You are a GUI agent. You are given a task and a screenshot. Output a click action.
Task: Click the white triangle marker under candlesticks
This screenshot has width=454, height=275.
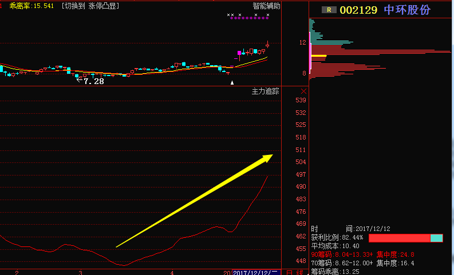[x=232, y=83]
